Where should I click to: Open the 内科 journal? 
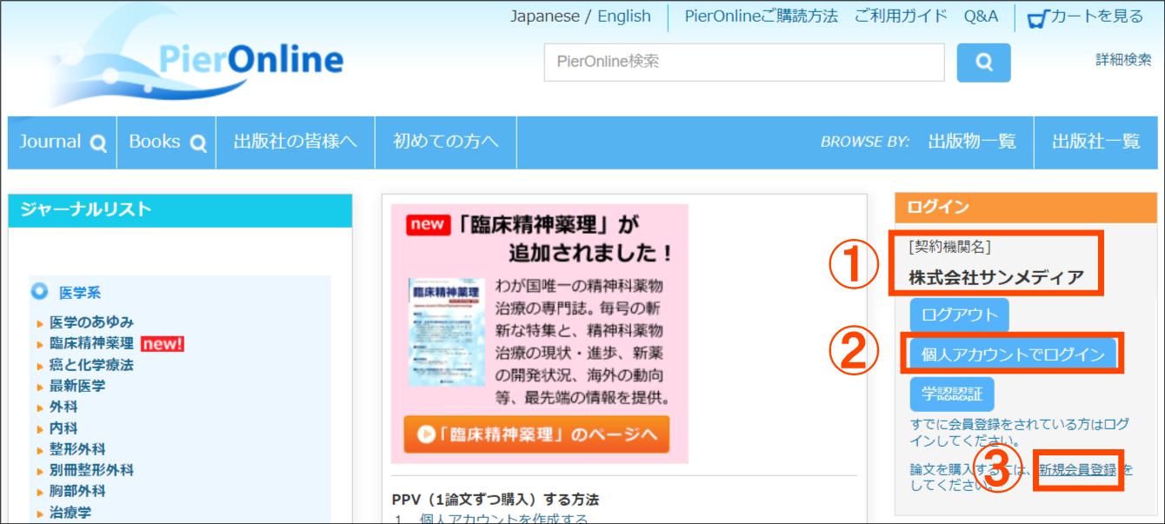[x=63, y=428]
